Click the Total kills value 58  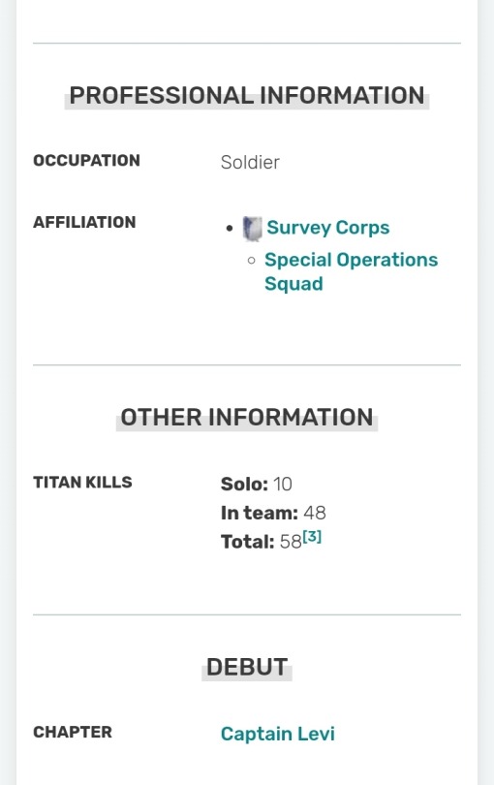point(291,542)
